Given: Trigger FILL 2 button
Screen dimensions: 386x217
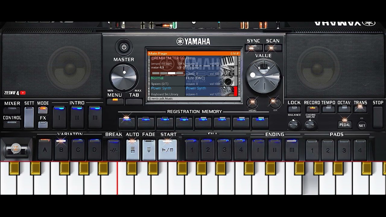Looking at the screenshot, I should pos(208,149).
